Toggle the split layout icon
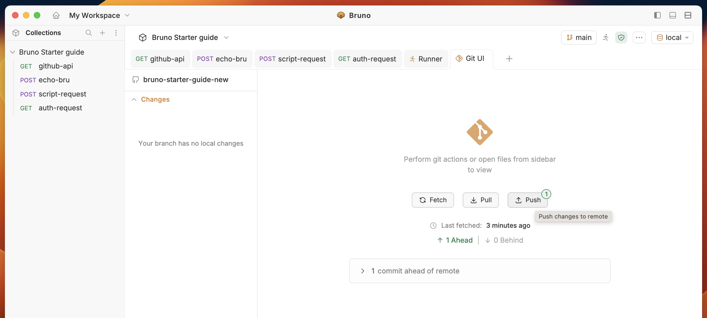This screenshot has height=318, width=707. (688, 15)
